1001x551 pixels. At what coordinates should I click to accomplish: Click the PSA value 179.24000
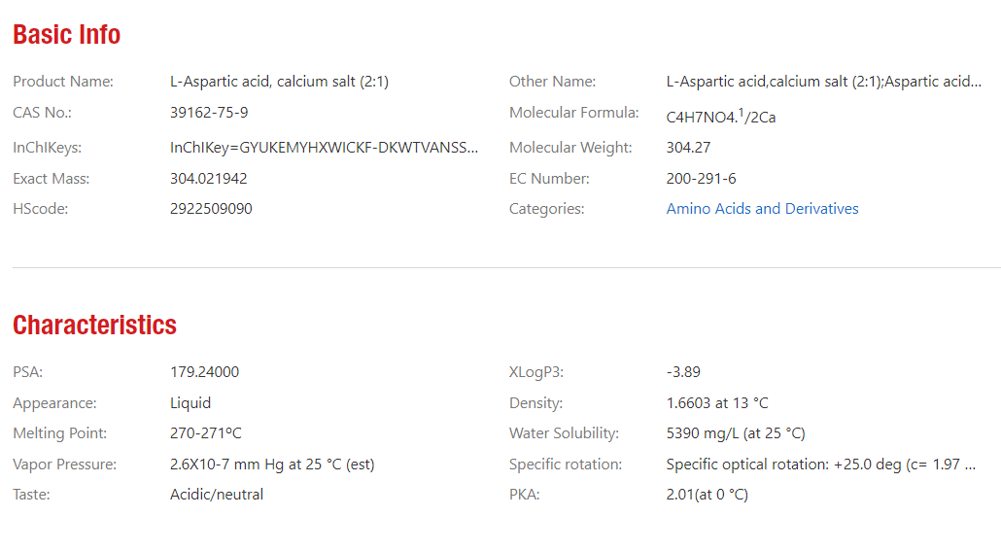point(204,372)
